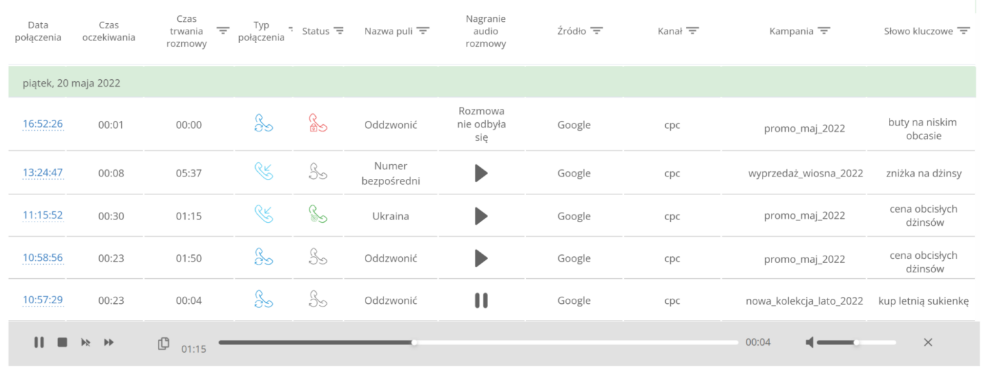The image size is (990, 376).
Task: Click the fast-forward icon in player bar
Action: [x=109, y=343]
